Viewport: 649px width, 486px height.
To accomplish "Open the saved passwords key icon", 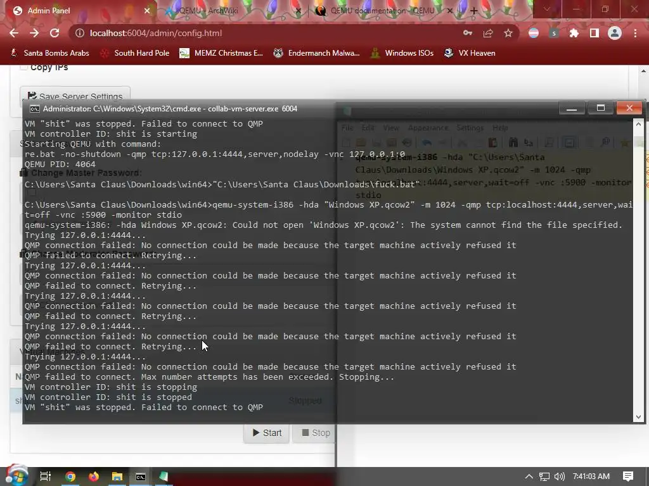I will [468, 33].
